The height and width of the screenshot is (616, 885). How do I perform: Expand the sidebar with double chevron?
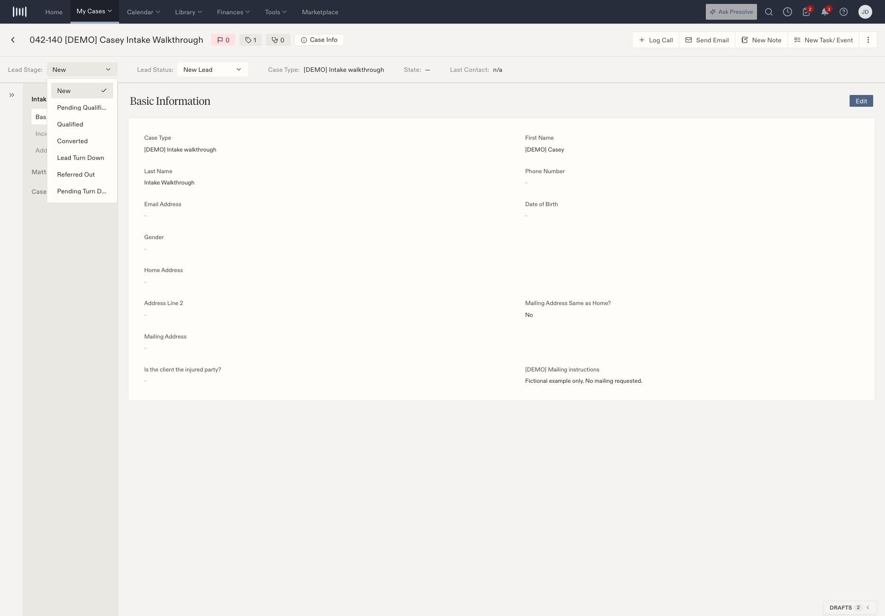(x=12, y=95)
